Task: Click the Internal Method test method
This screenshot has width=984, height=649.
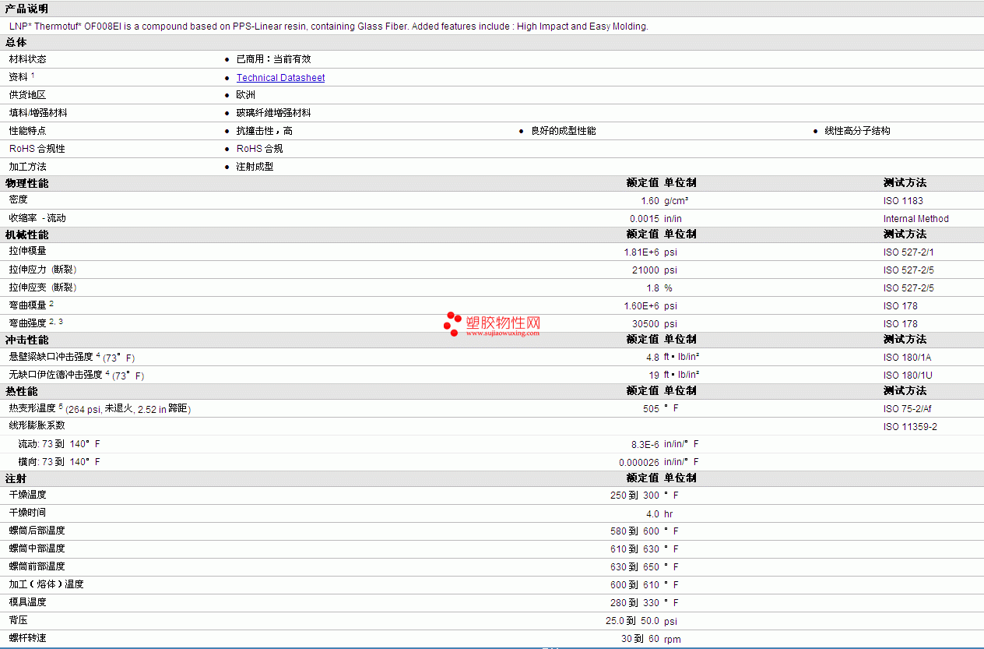Action: click(916, 219)
